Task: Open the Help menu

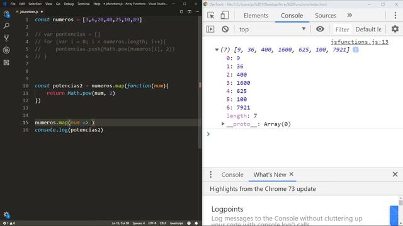Action: (x=96, y=4)
